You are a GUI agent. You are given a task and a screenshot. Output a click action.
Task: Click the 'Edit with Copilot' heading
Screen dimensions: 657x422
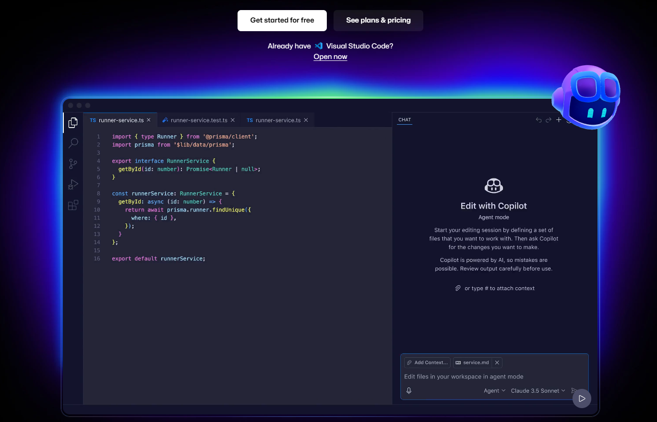(x=494, y=206)
